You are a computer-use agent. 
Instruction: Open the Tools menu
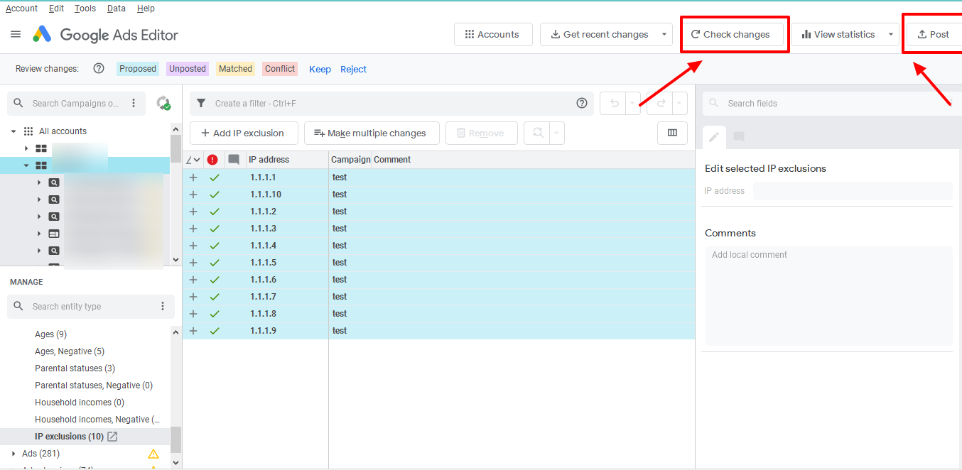[85, 9]
